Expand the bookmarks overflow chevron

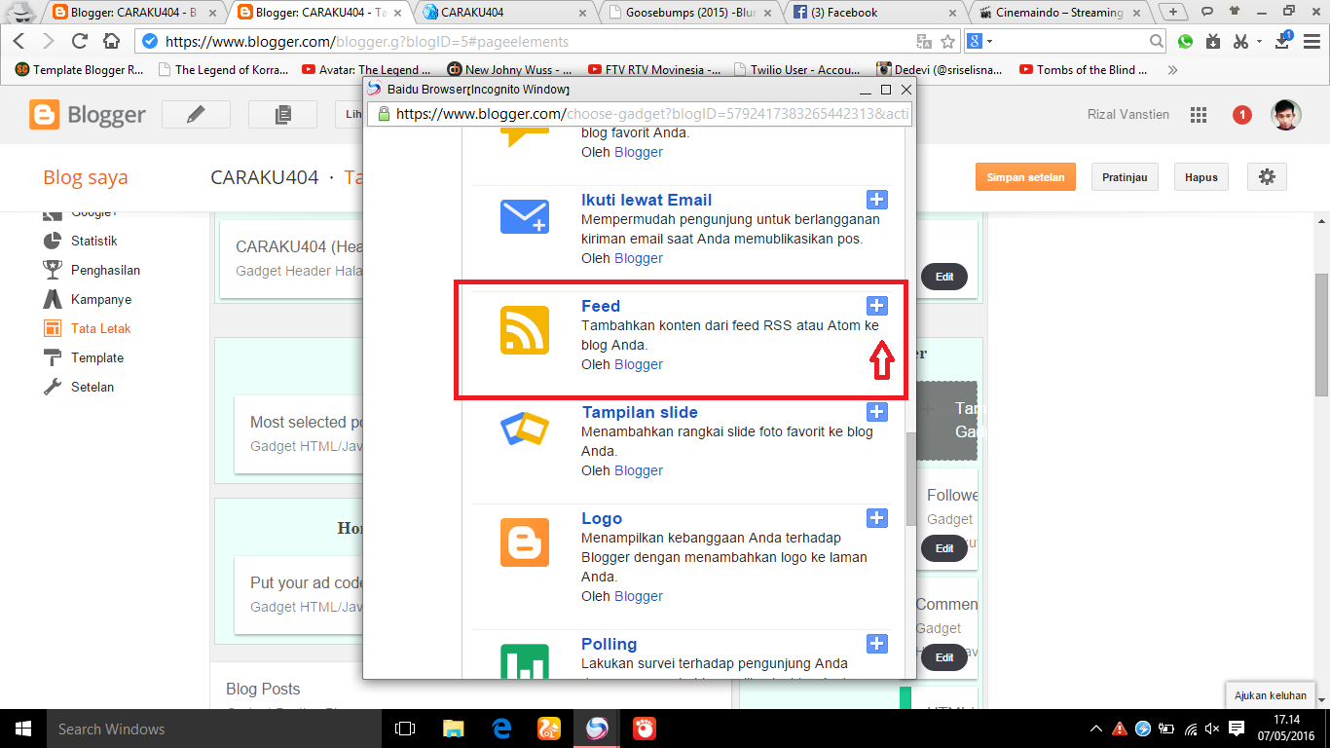click(1173, 69)
